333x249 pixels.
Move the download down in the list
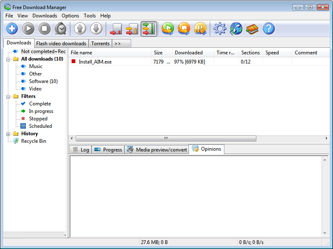[96, 29]
